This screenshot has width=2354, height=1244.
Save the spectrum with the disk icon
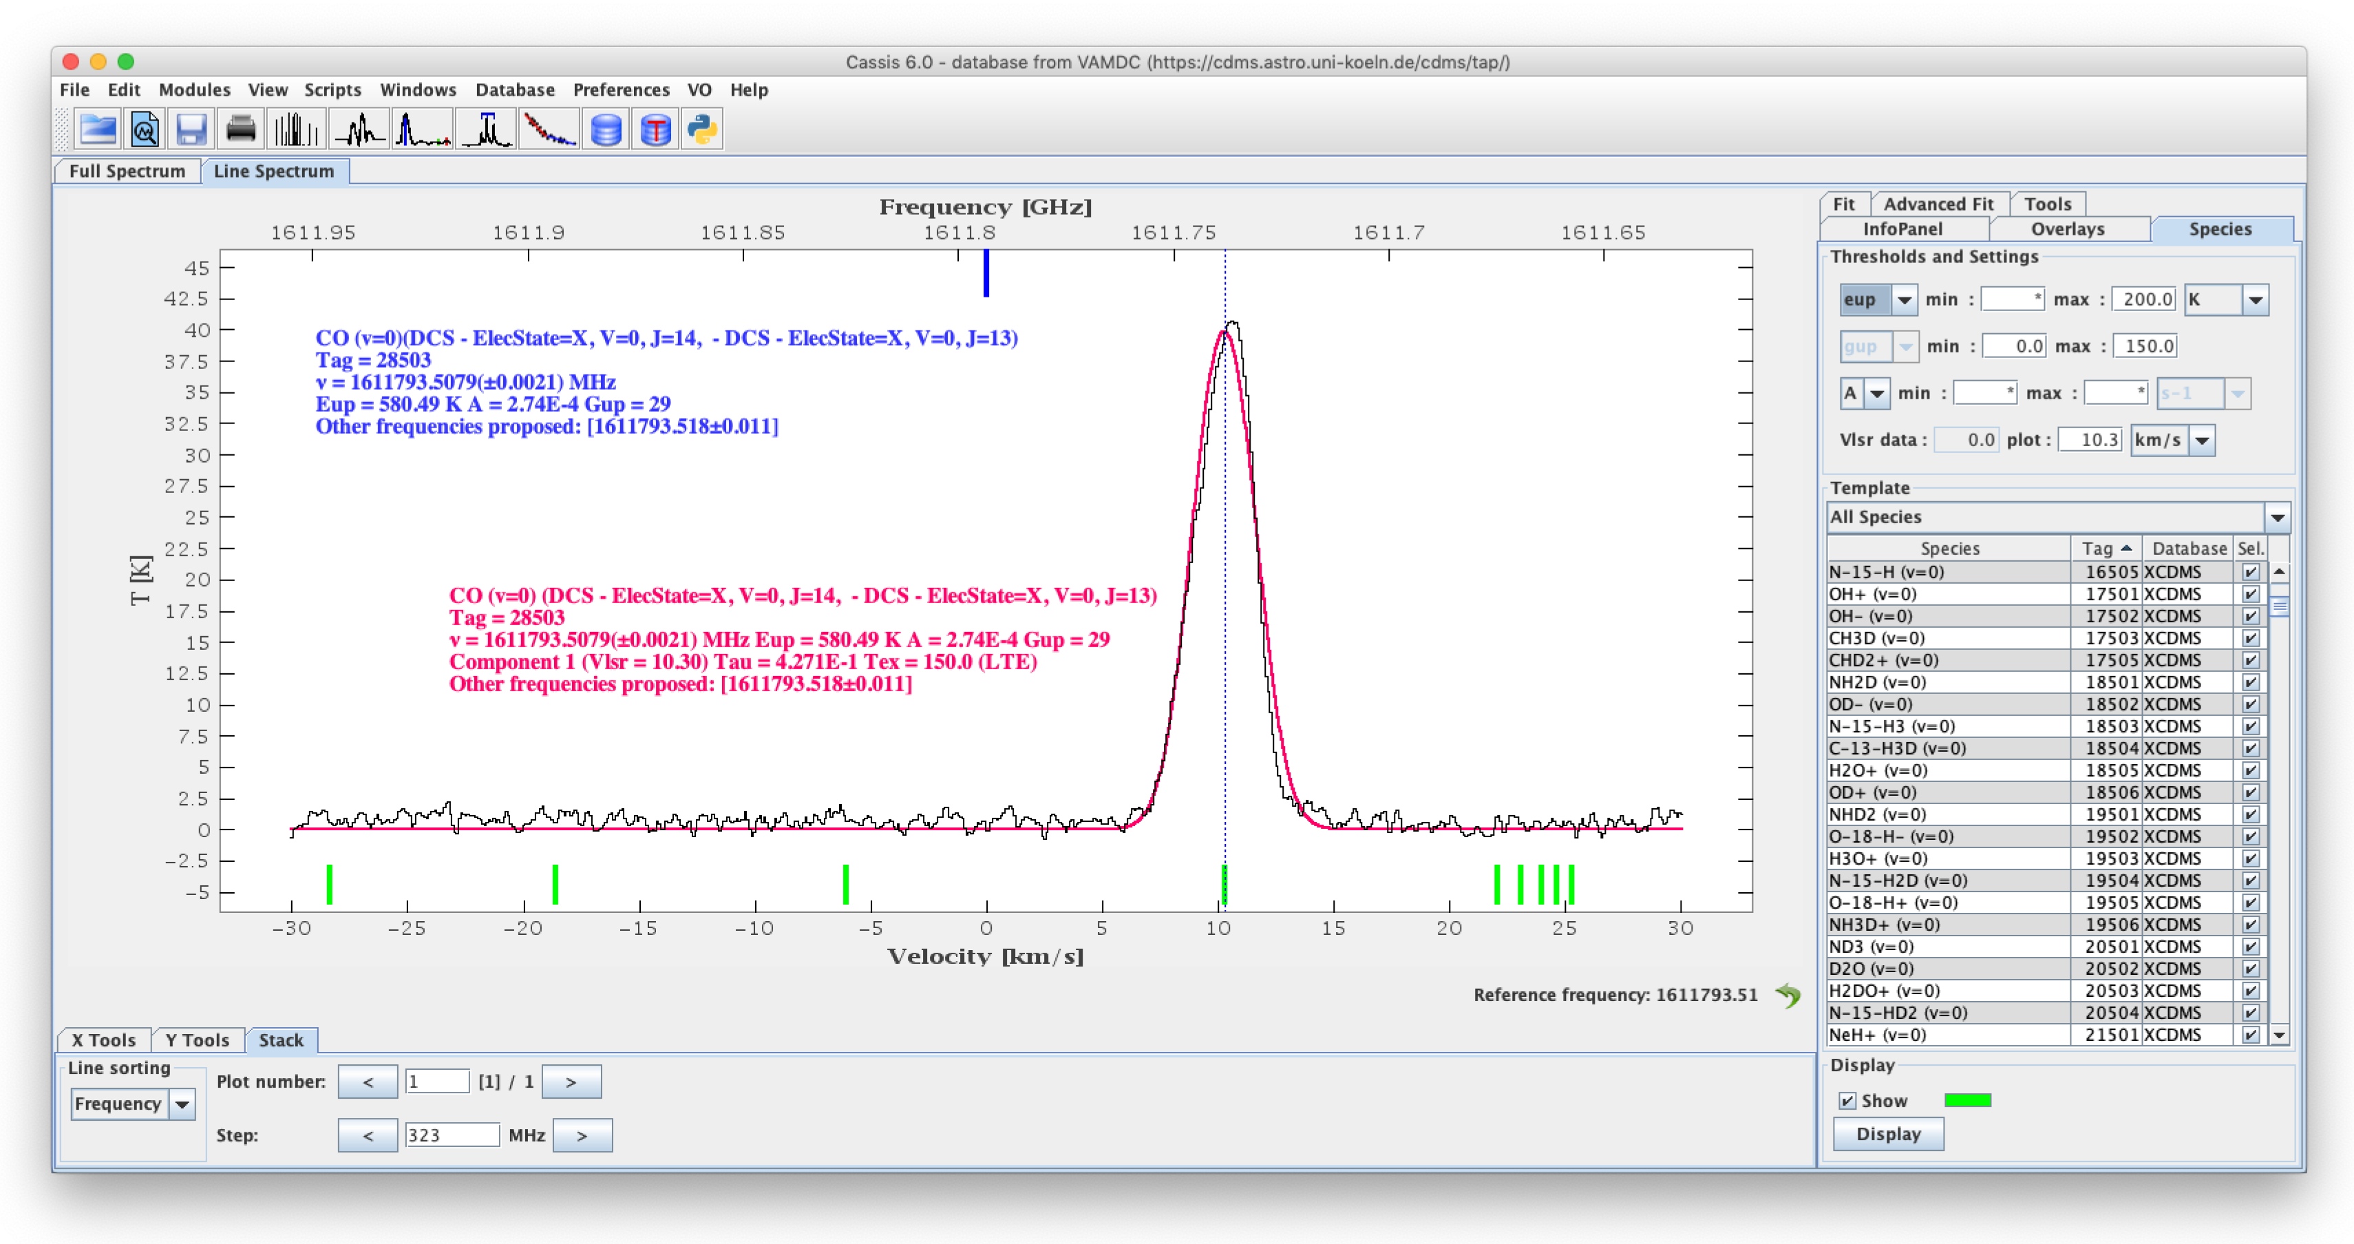coord(192,130)
